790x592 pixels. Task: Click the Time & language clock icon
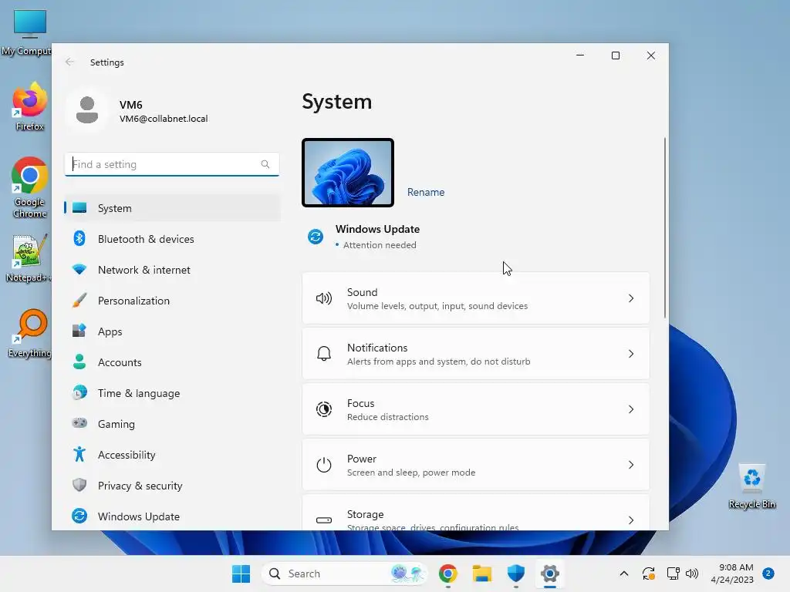[x=79, y=392]
